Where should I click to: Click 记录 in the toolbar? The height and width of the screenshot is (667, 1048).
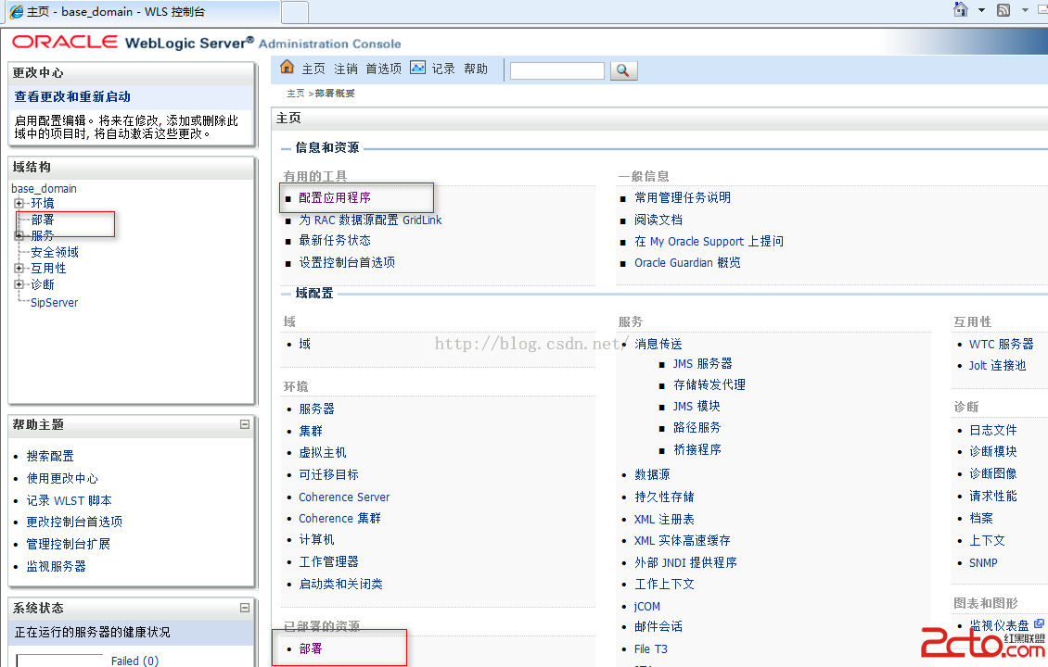(x=443, y=69)
